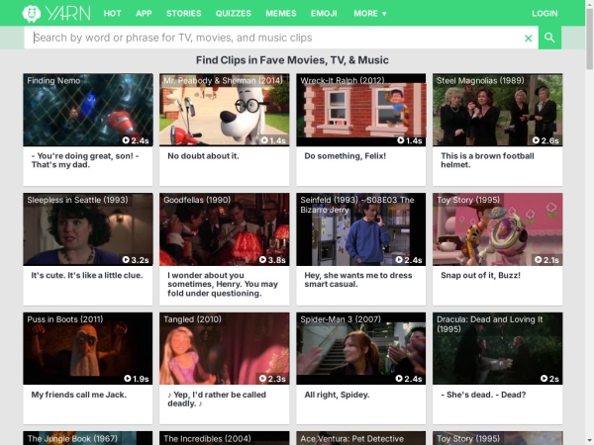Viewport: 594px width, 445px height.
Task: Click the LOGIN link
Action: pyautogui.click(x=544, y=14)
